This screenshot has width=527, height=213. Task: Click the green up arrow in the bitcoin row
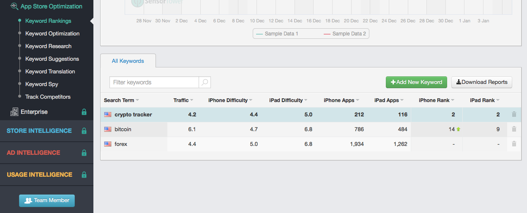point(458,129)
